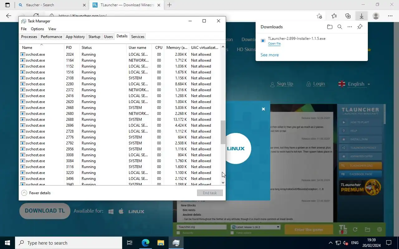Add this page to favorites
The image size is (399, 249).
pos(319,16)
